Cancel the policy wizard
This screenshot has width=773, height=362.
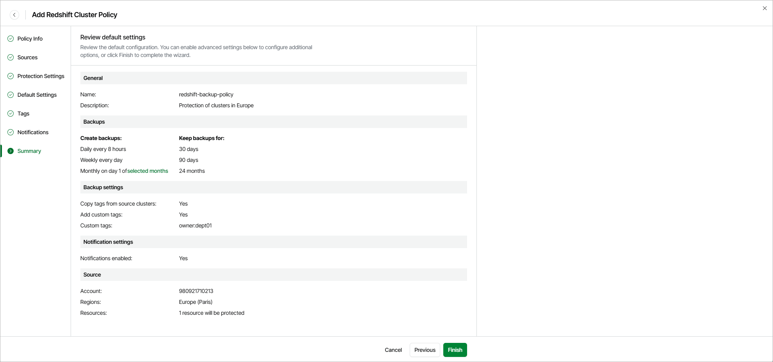pyautogui.click(x=393, y=350)
